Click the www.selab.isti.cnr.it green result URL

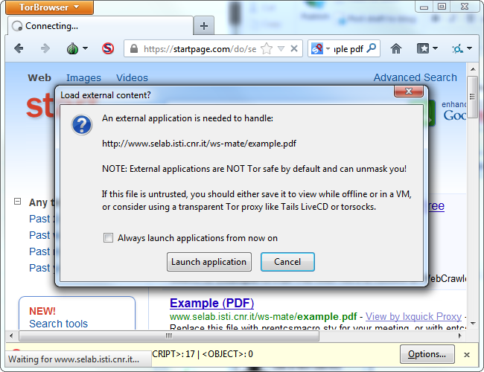point(264,317)
